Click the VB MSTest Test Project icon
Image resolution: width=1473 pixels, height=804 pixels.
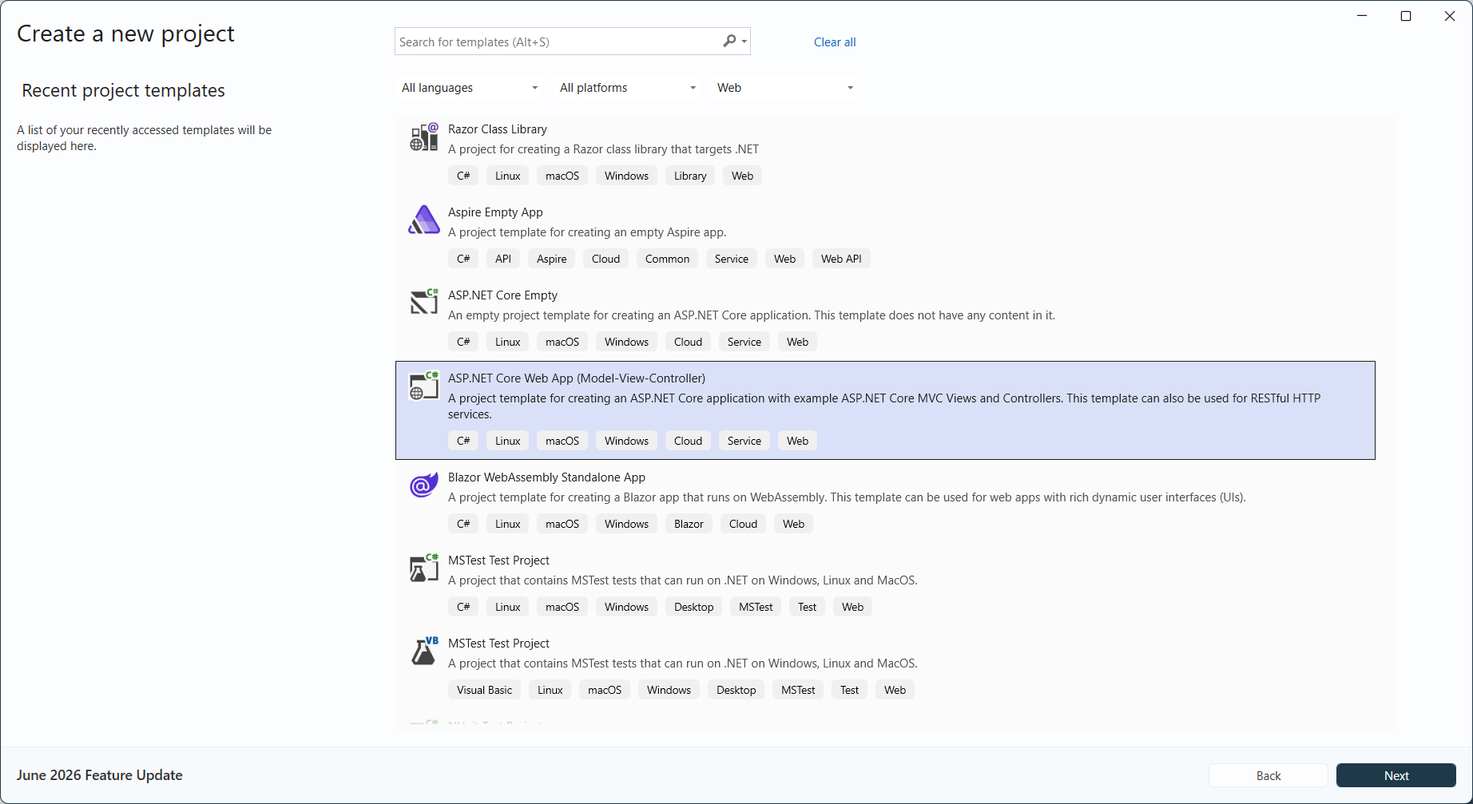click(x=424, y=651)
